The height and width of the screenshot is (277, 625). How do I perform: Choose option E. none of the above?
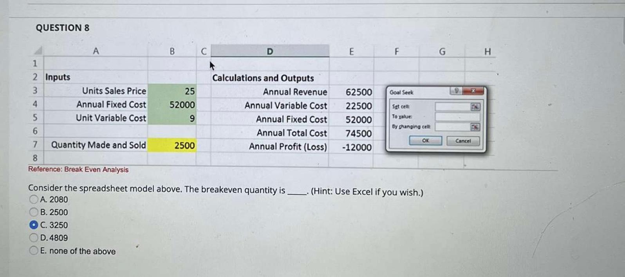pyautogui.click(x=34, y=251)
